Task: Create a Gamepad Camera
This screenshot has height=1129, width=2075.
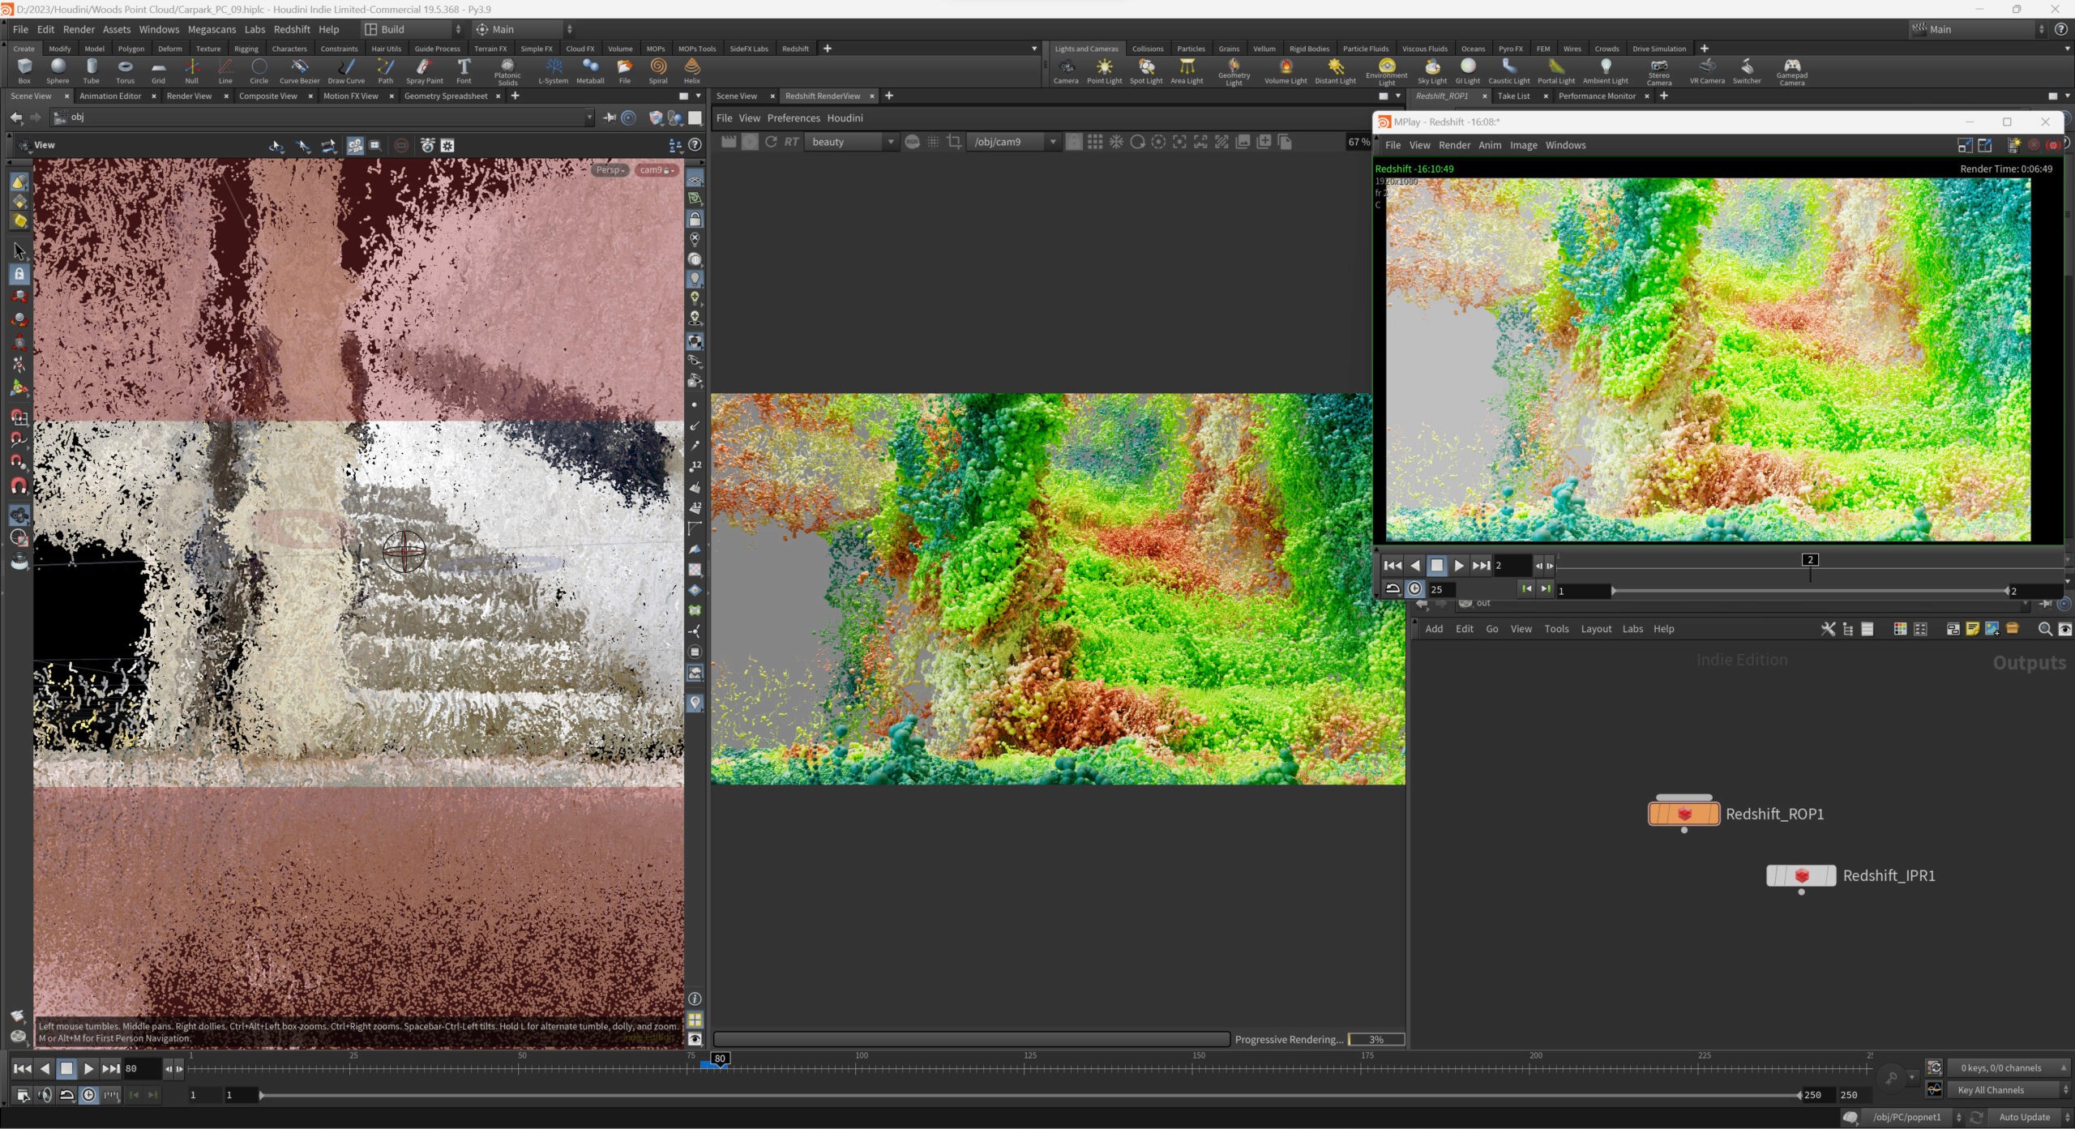Action: 1791,71
